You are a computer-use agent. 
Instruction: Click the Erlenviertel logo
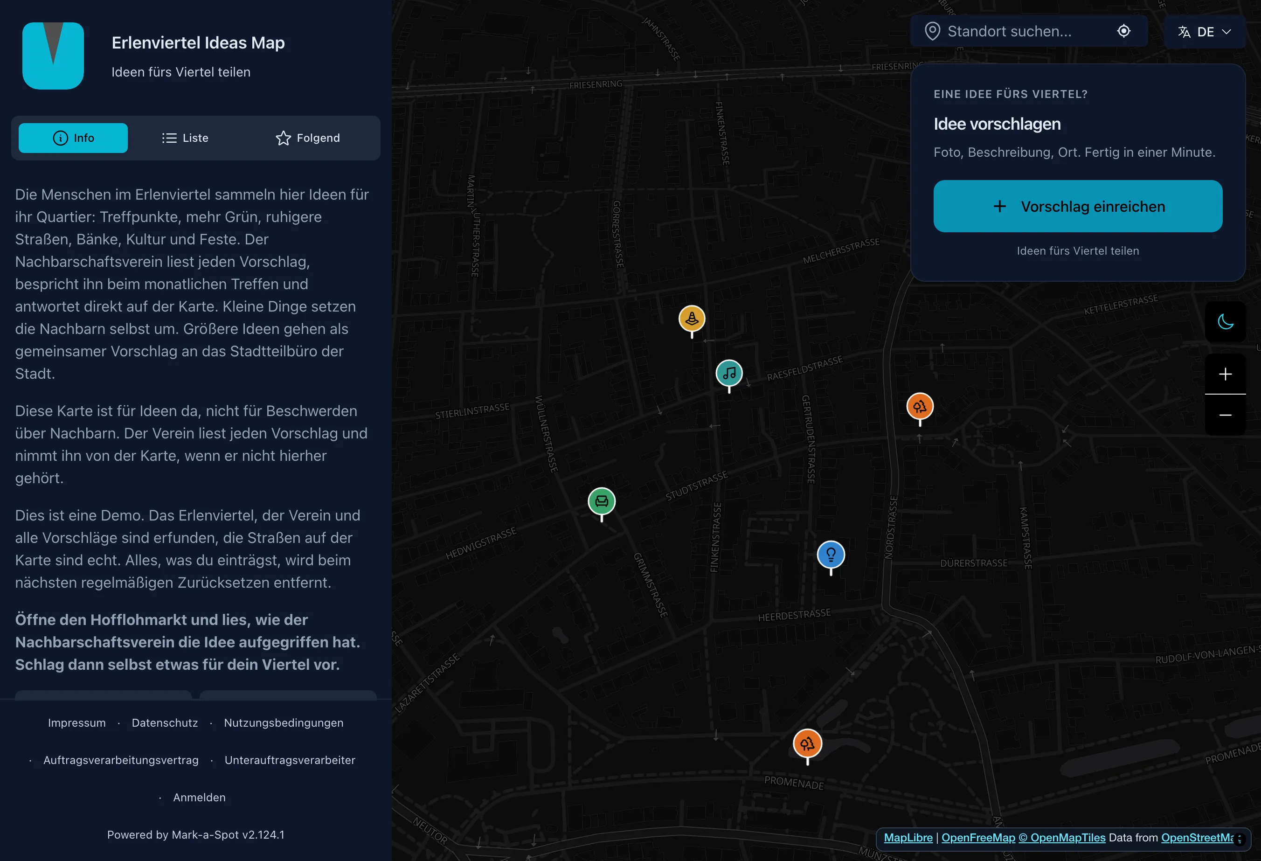click(53, 56)
